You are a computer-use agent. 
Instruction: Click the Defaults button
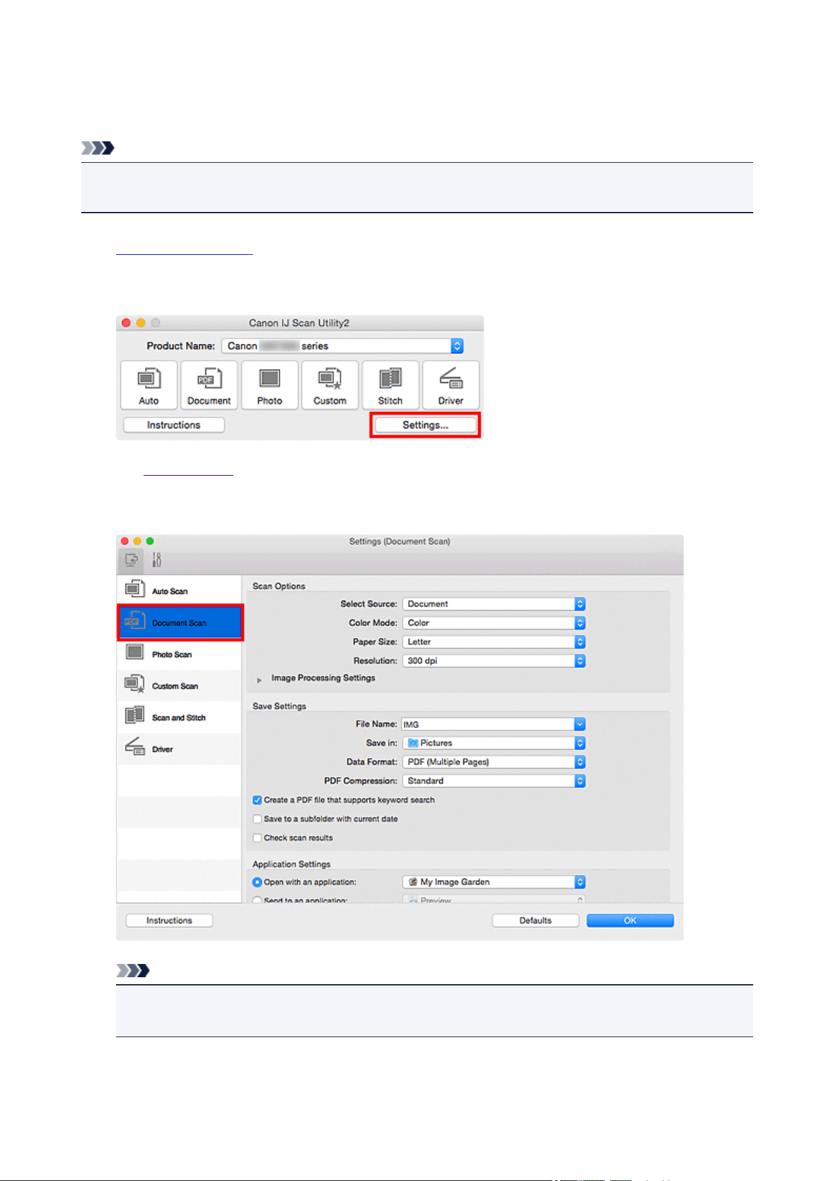point(535,920)
